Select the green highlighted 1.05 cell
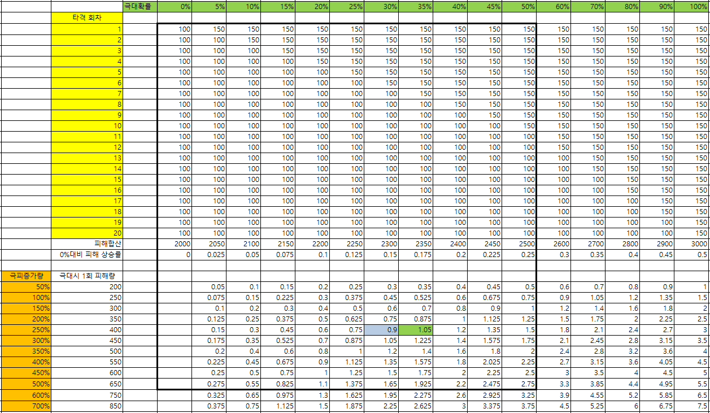Screen dimensions: 710x413 tap(416, 330)
